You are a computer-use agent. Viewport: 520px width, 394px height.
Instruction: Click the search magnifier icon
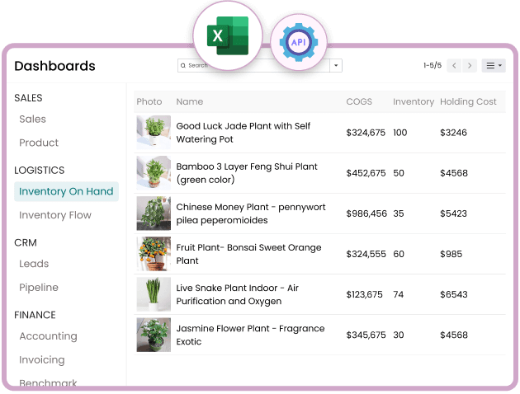coord(183,65)
